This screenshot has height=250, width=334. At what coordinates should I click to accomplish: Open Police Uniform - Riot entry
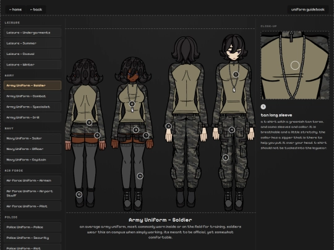coord(32,248)
